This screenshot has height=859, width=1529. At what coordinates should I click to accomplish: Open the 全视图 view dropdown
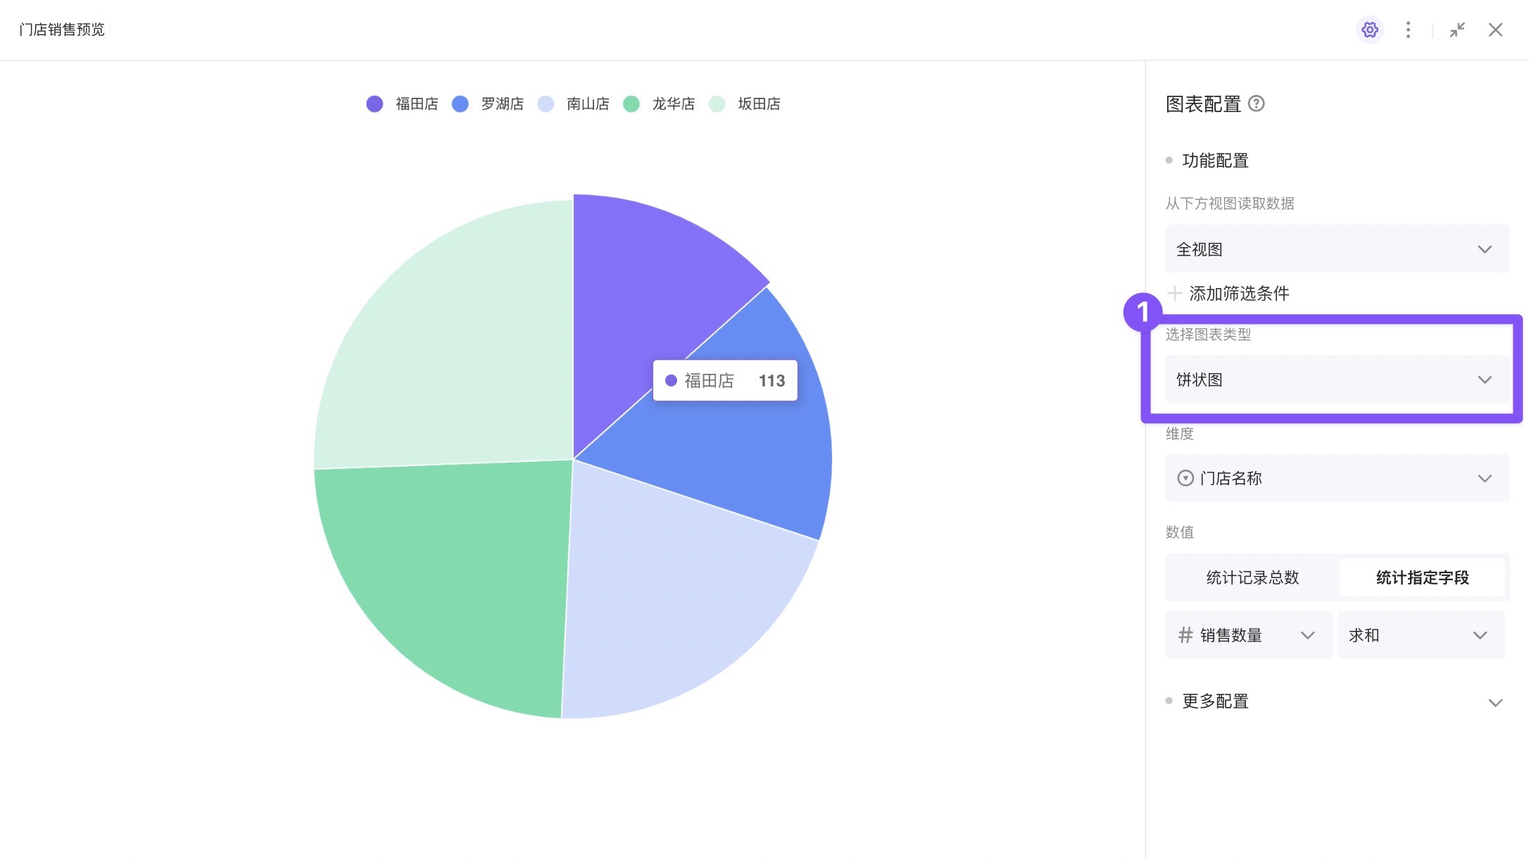pos(1336,249)
